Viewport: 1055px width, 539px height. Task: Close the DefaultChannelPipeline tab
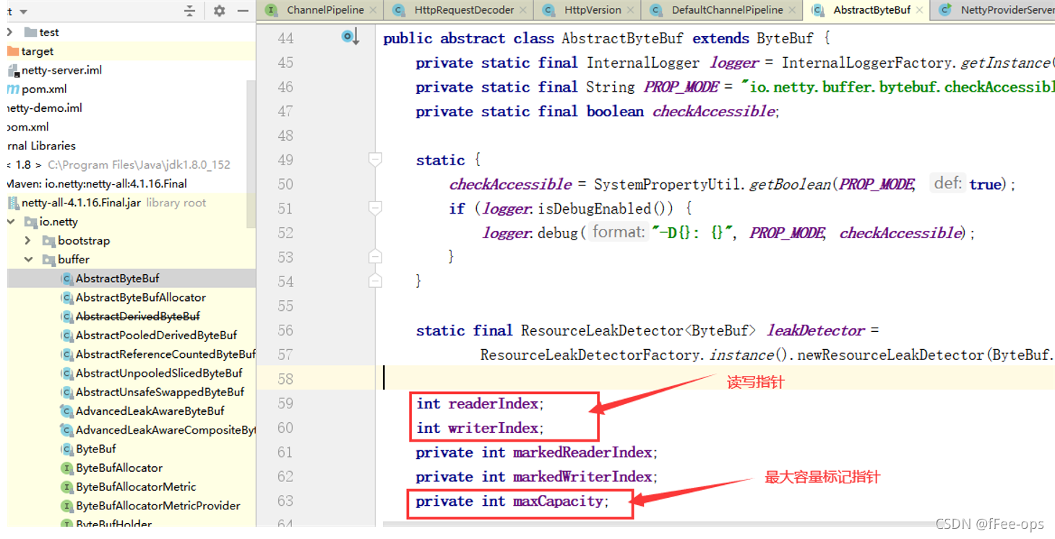tap(793, 11)
